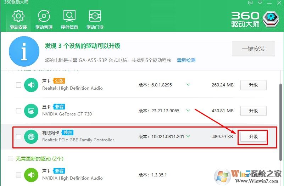Click the wired network card globe icon
The height and width of the screenshot is (186, 284).
31,137
